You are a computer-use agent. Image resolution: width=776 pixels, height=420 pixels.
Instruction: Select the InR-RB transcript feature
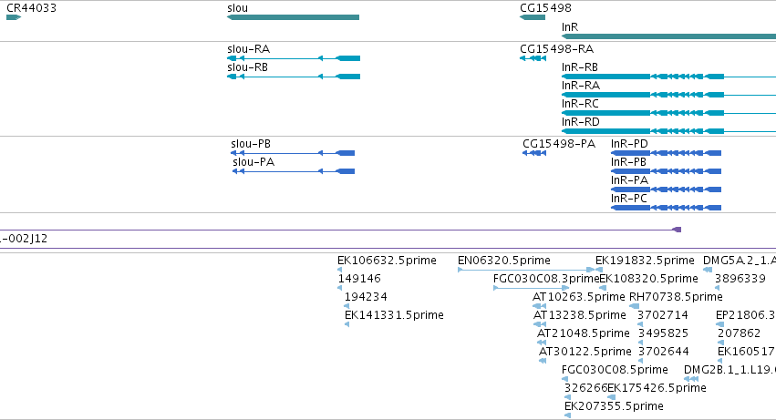coord(668,77)
